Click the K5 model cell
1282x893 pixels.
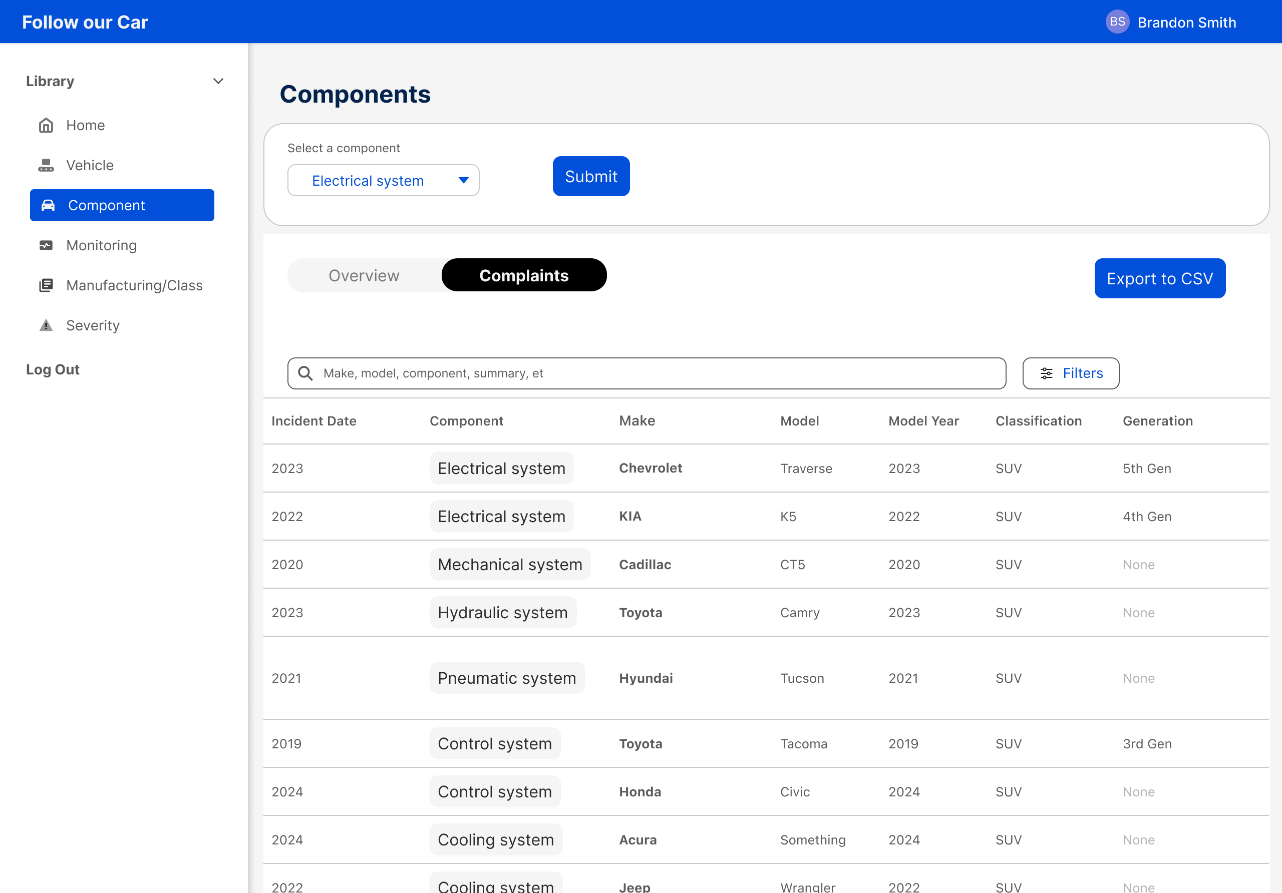pos(788,516)
